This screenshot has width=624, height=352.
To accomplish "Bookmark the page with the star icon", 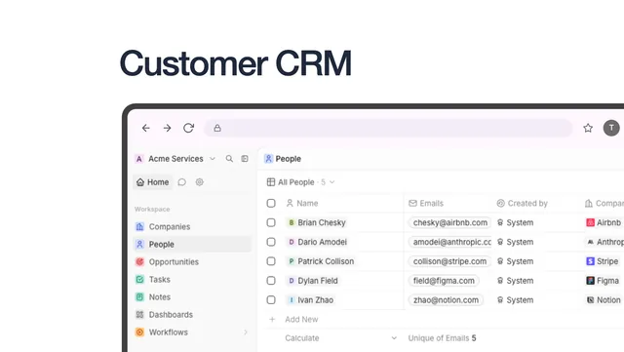I will (x=588, y=128).
